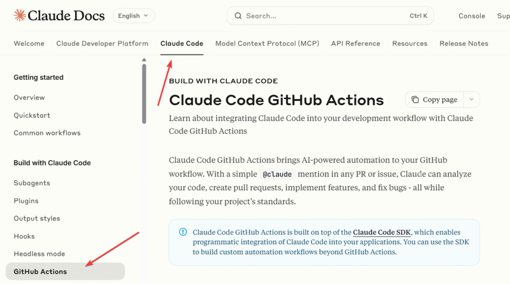The height and width of the screenshot is (284, 510).
Task: Click into the Search input field
Action: pos(324,16)
